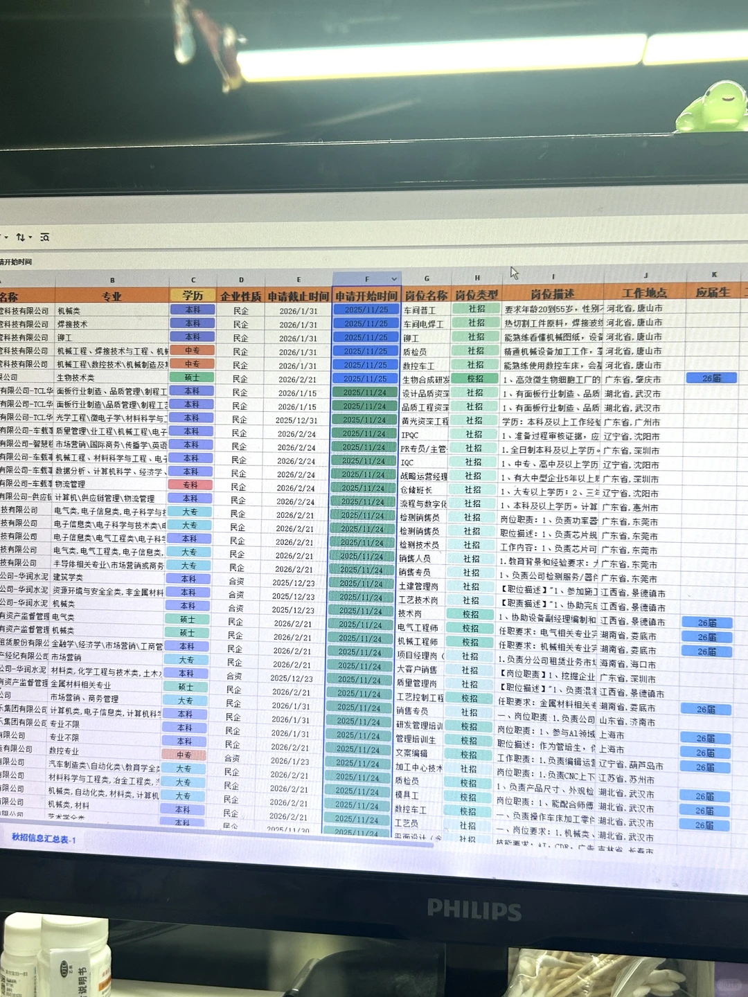Select the IPQC position cell
This screenshot has width=748, height=997.
click(425, 435)
